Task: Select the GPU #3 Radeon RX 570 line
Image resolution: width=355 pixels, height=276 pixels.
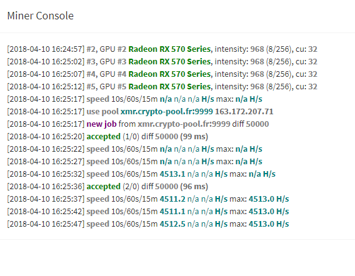Action: [162, 62]
